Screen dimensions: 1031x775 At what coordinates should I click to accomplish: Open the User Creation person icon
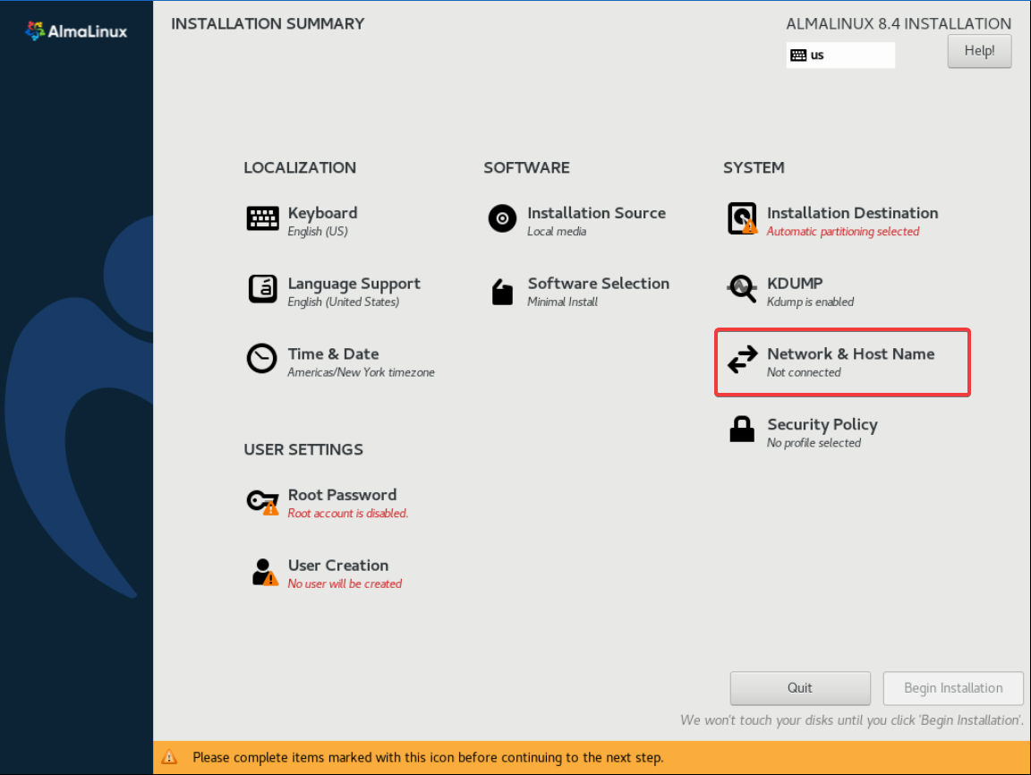coord(265,572)
